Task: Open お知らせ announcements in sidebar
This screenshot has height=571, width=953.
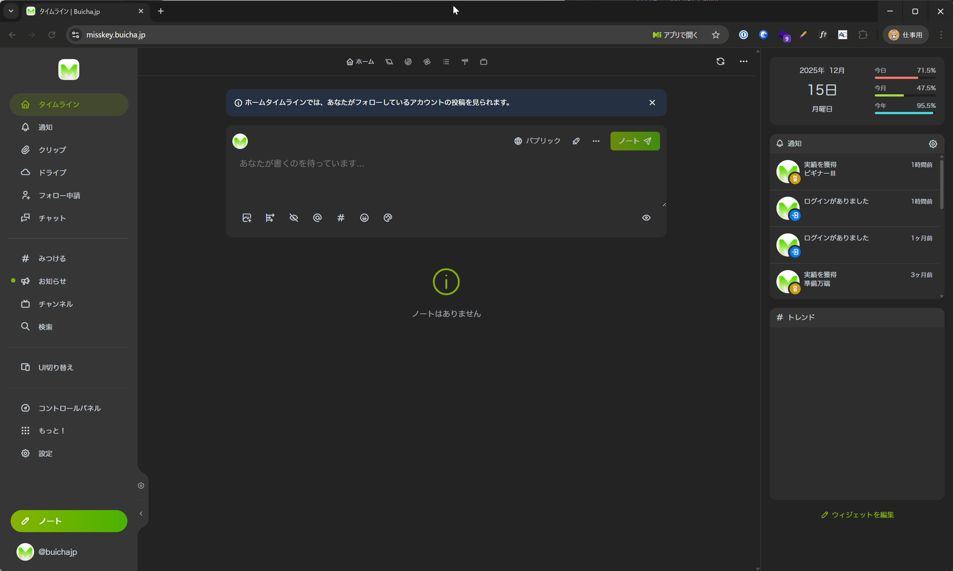Action: click(69, 281)
